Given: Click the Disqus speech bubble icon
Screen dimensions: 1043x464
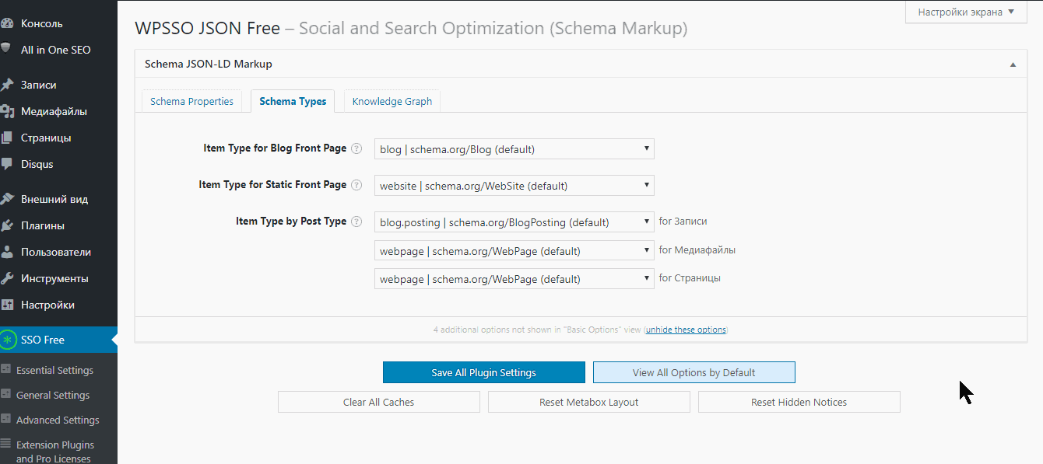Looking at the screenshot, I should pyautogui.click(x=7, y=164).
